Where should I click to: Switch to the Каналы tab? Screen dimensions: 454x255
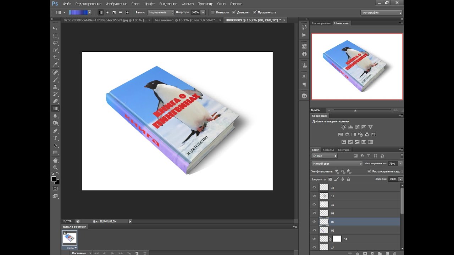328,150
